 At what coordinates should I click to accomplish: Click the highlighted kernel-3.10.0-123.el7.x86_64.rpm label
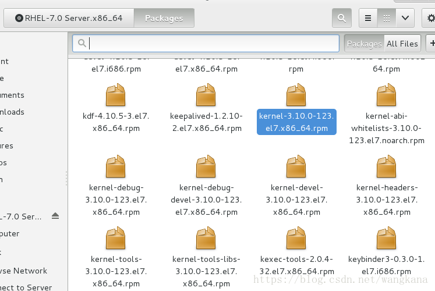pyautogui.click(x=296, y=122)
